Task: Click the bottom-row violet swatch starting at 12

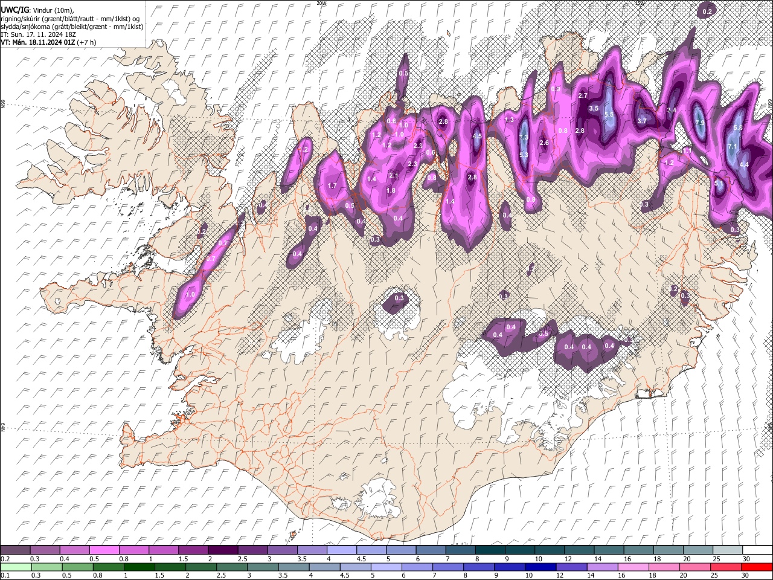Action: (573, 567)
